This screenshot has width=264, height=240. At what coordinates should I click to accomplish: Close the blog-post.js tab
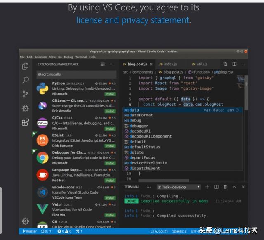tap(151, 64)
